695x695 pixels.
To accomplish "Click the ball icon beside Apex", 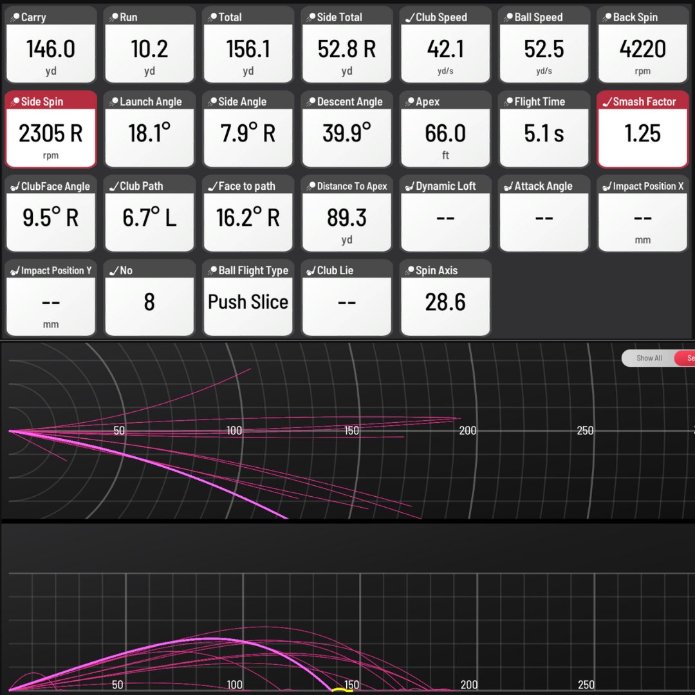I will tap(409, 102).
